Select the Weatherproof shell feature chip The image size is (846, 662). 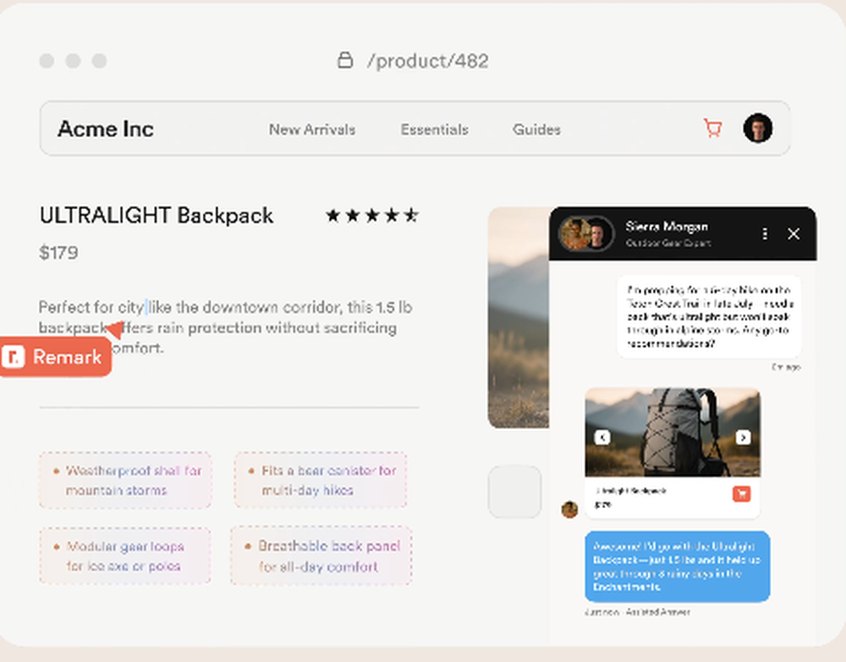pos(124,480)
